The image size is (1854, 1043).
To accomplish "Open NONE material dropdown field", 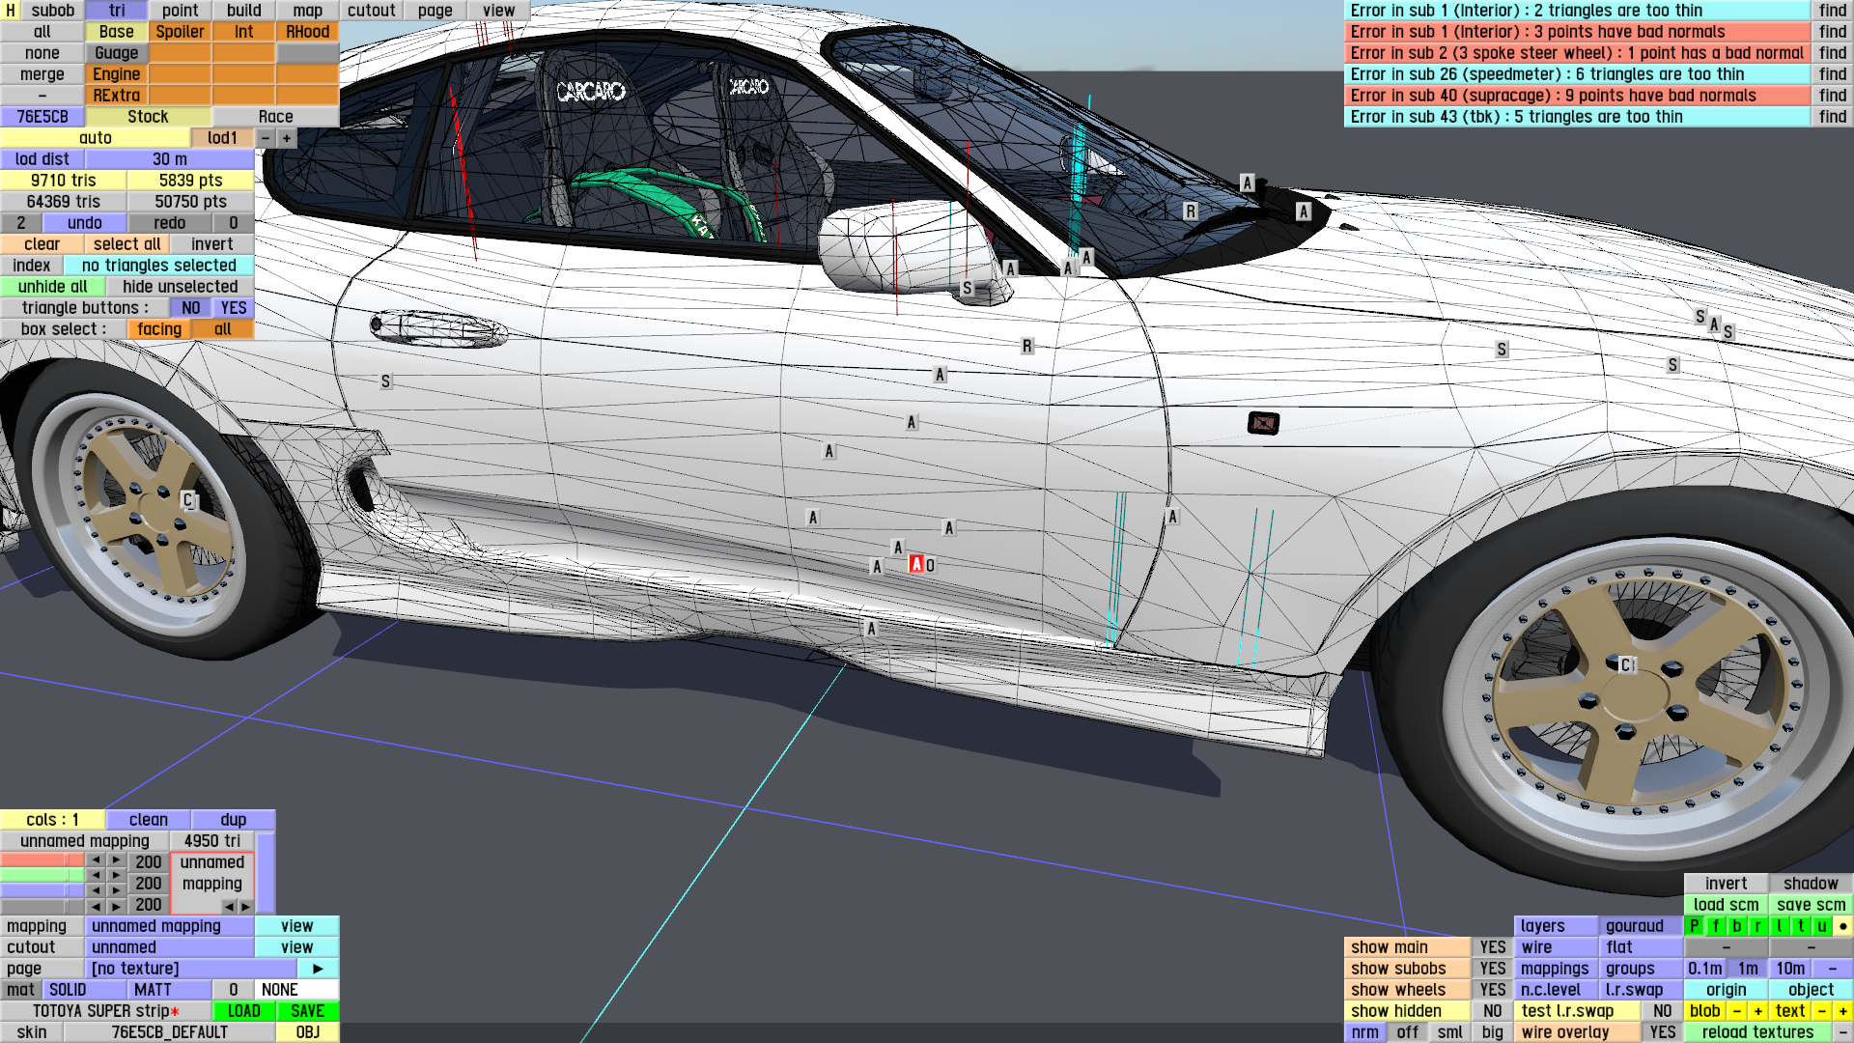I will pos(296,990).
